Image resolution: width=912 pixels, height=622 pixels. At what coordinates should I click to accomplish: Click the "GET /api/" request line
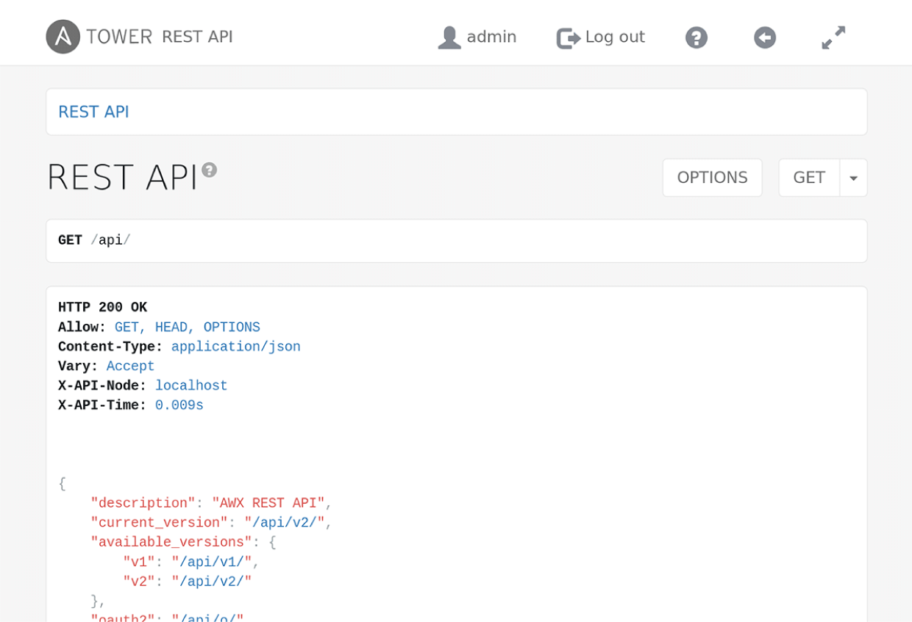tap(94, 240)
